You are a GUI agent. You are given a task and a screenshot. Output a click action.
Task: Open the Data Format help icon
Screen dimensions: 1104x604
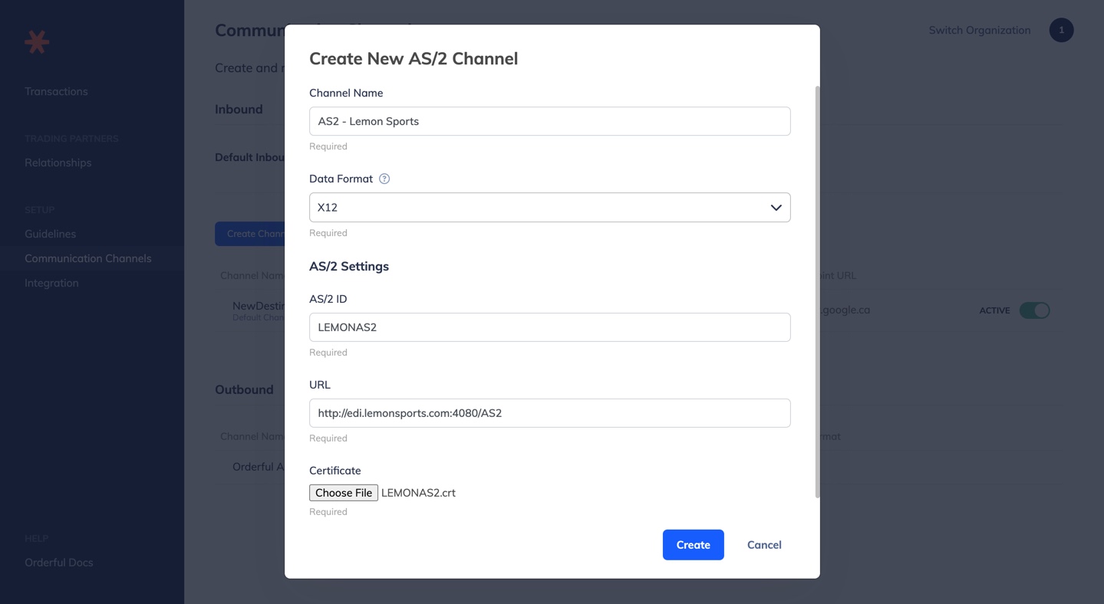pos(384,179)
